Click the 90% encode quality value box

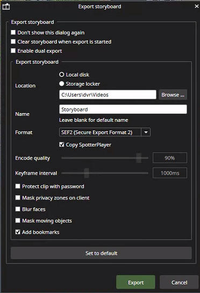pyautogui.click(x=170, y=158)
